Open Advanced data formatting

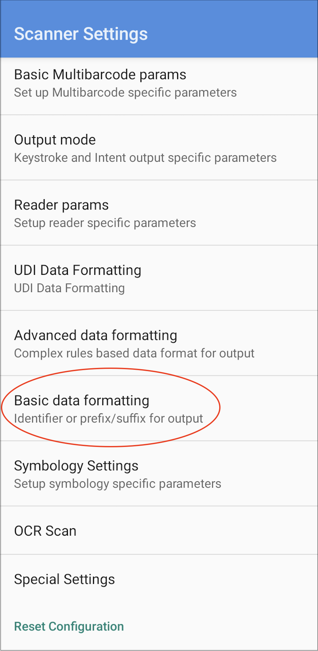(x=96, y=335)
